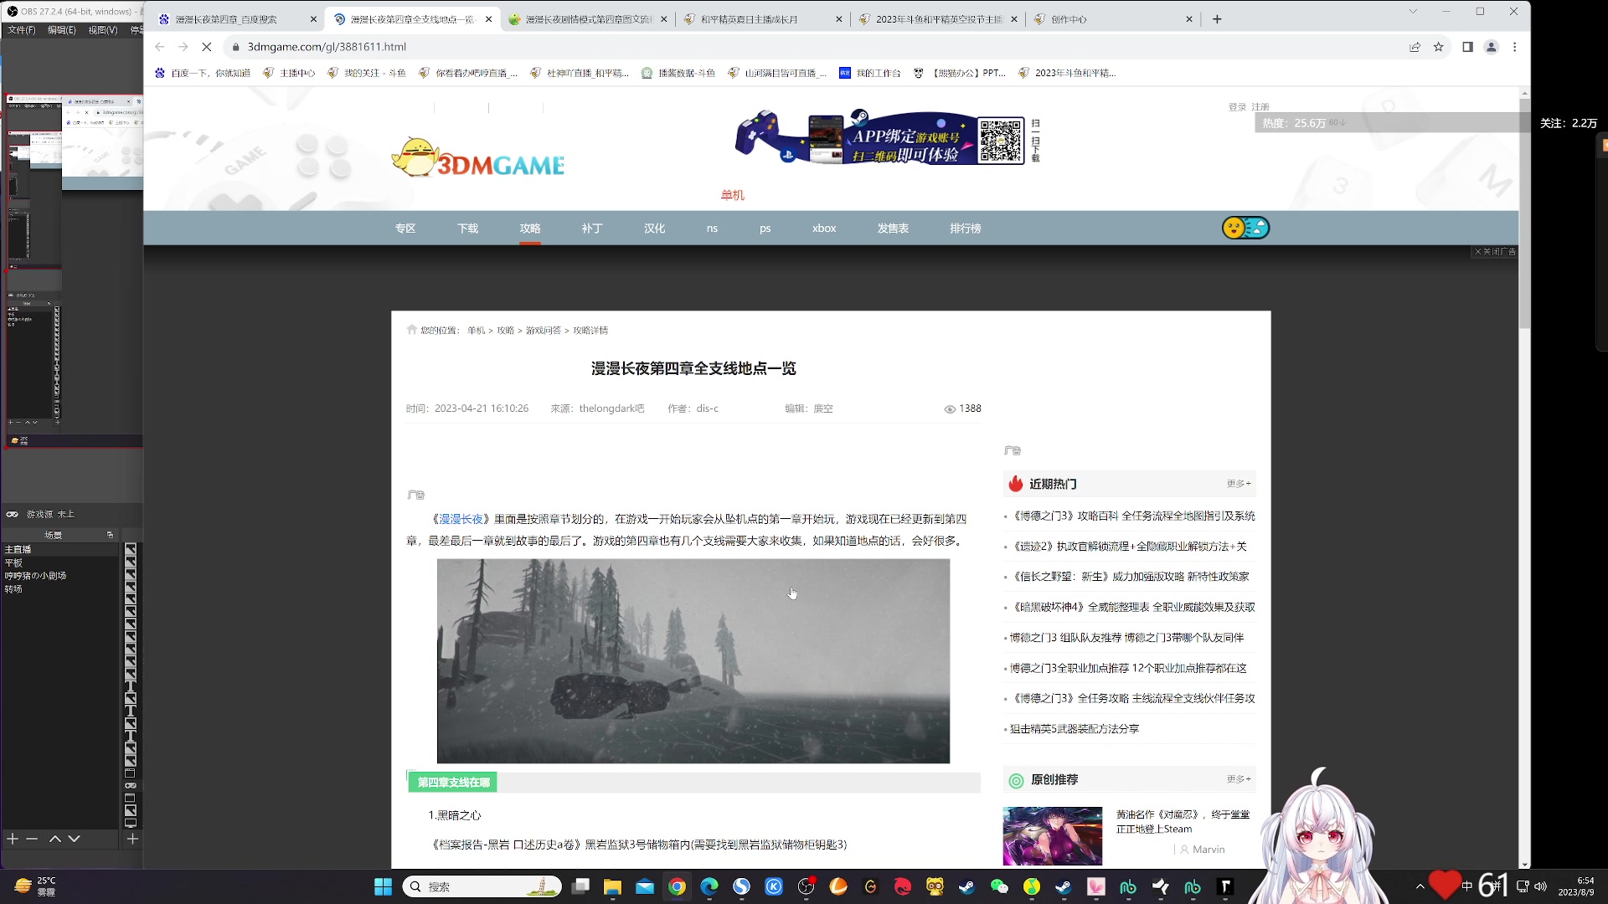Click the share icon in the address bar

1415,48
